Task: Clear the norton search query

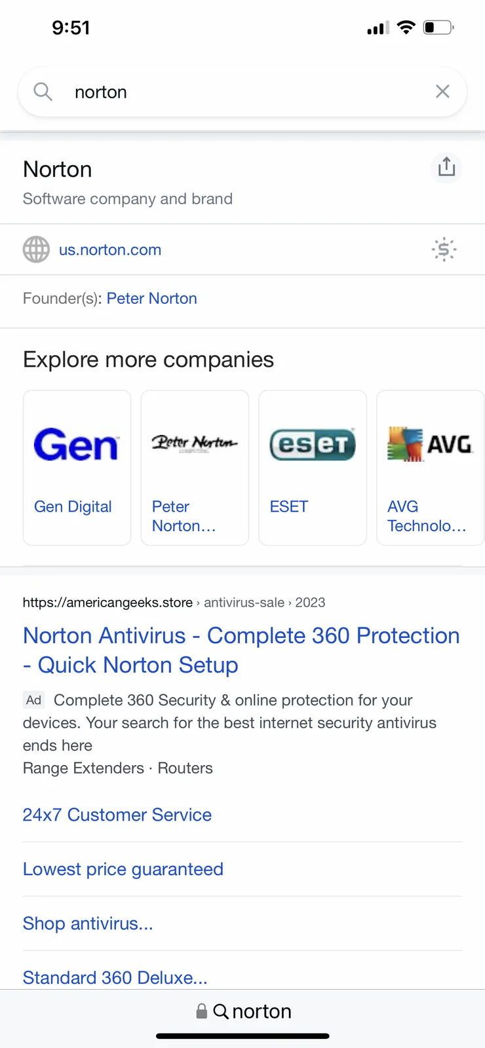Action: (442, 92)
